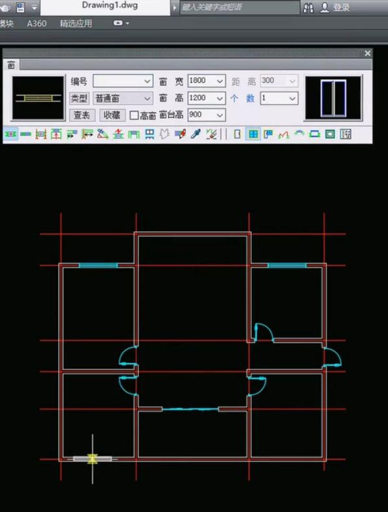Screen dimensions: 388x512
Task: Switch to the 窗 tab
Action: pos(11,65)
